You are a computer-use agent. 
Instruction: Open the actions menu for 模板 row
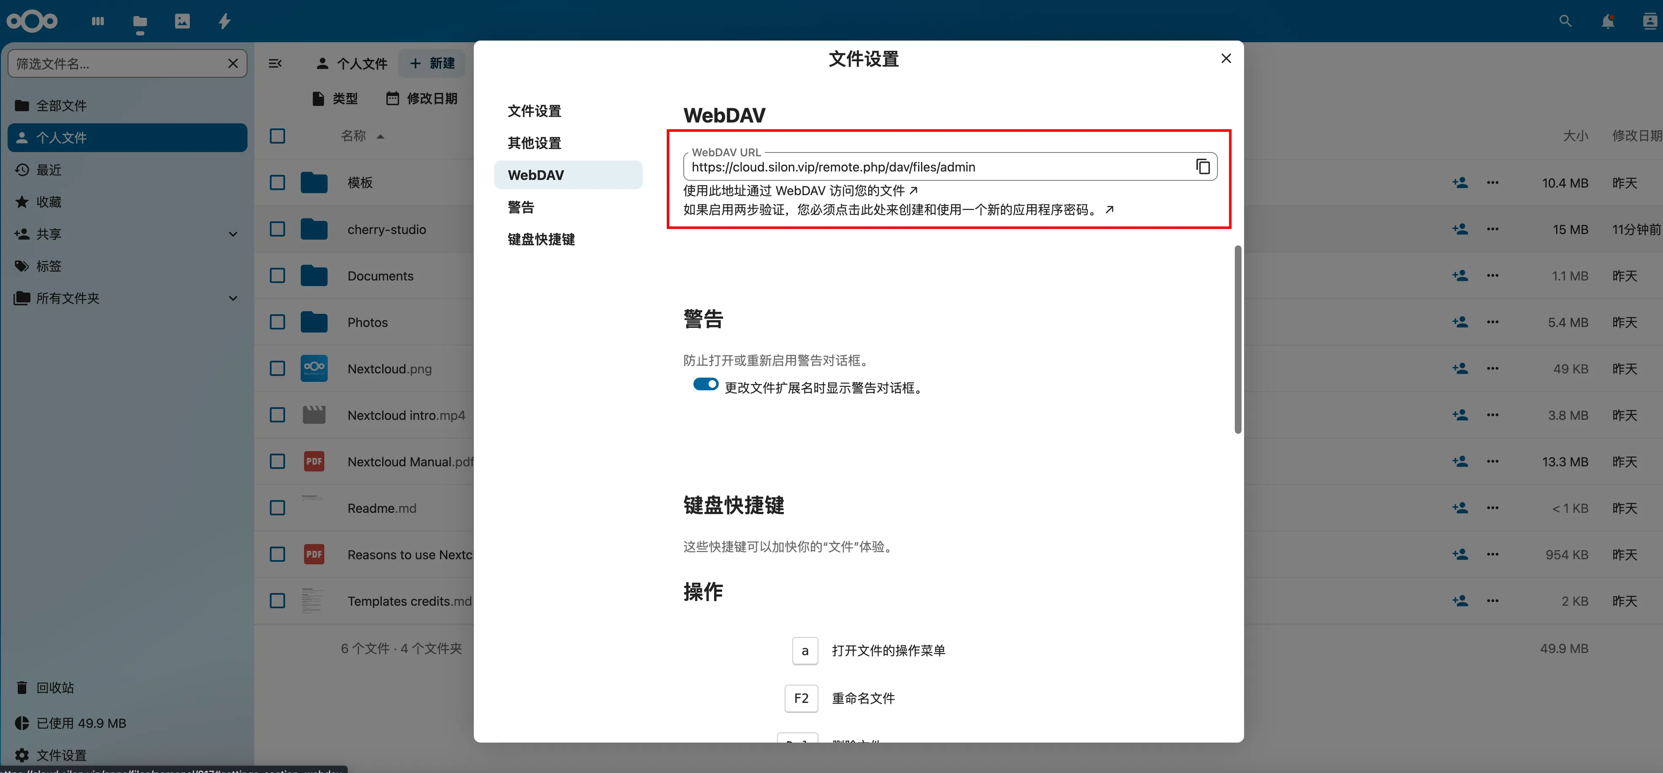1492,183
